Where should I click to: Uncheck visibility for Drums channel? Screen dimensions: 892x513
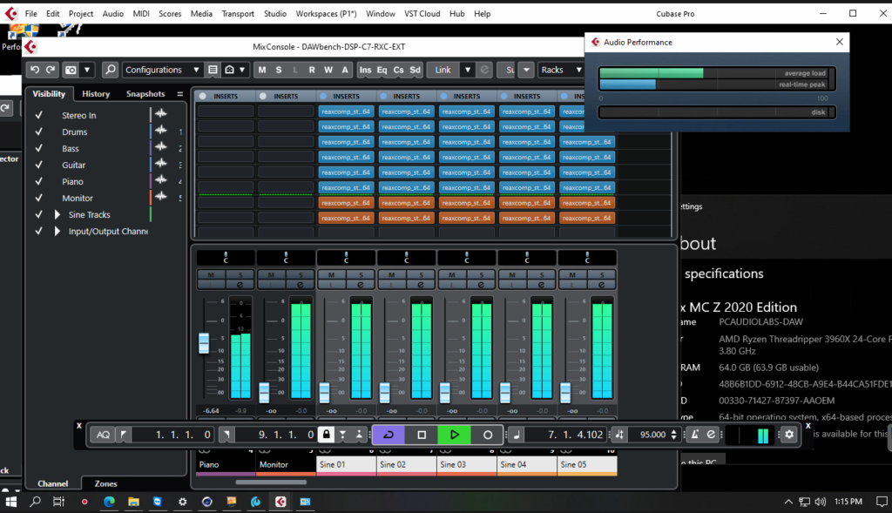click(38, 132)
